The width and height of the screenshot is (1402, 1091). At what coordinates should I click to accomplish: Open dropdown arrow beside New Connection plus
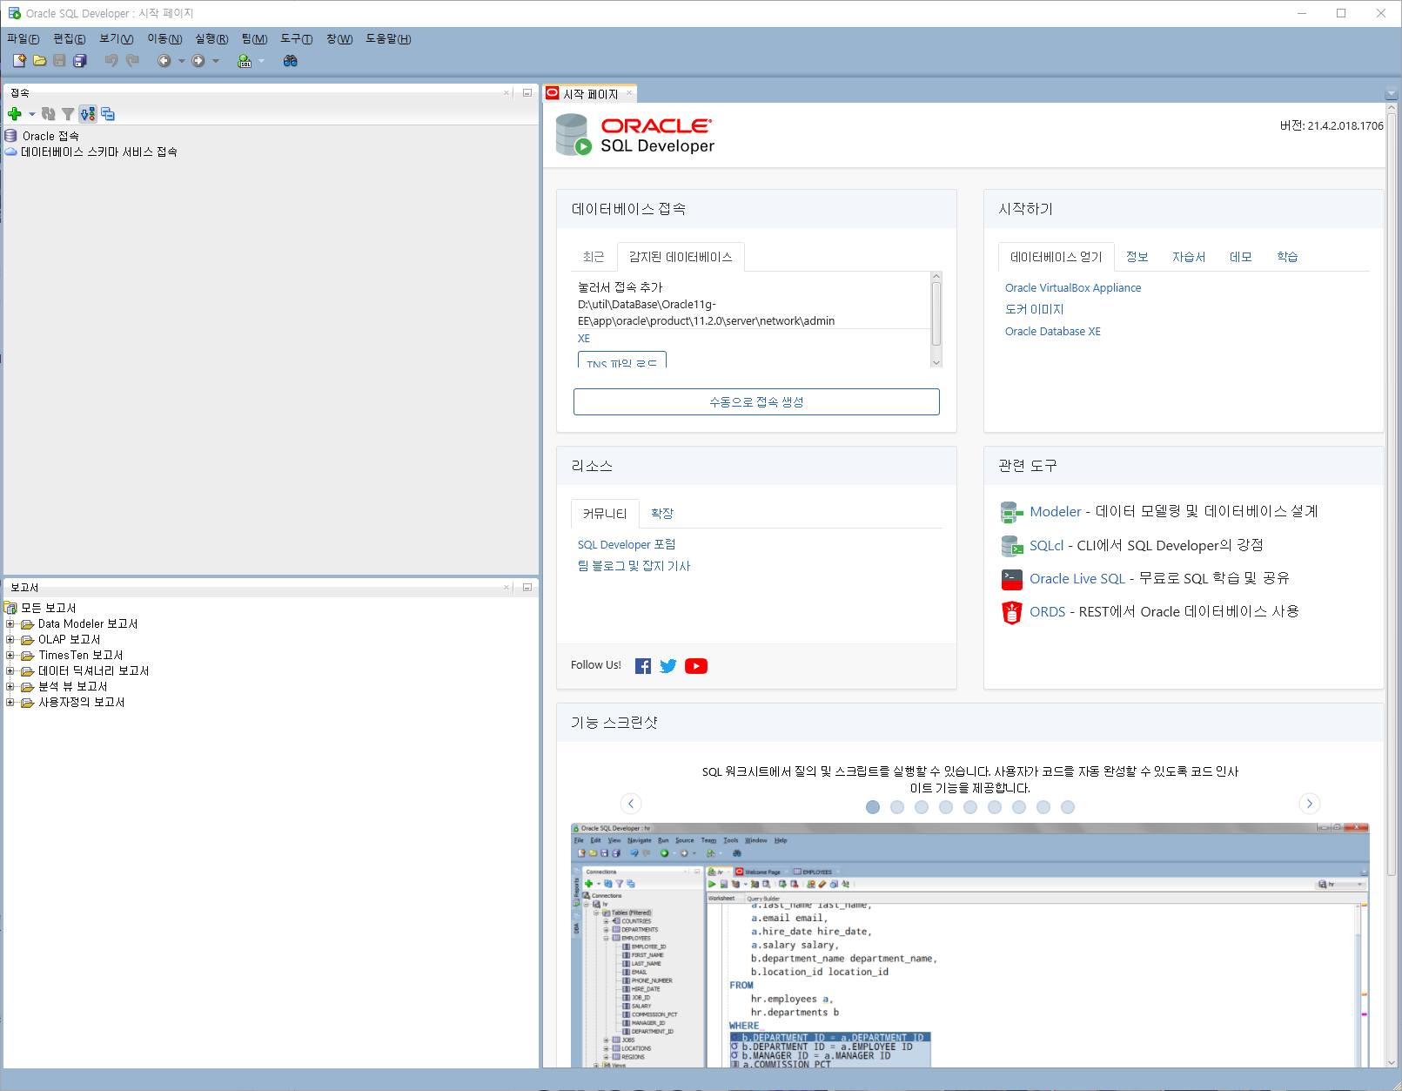(32, 114)
